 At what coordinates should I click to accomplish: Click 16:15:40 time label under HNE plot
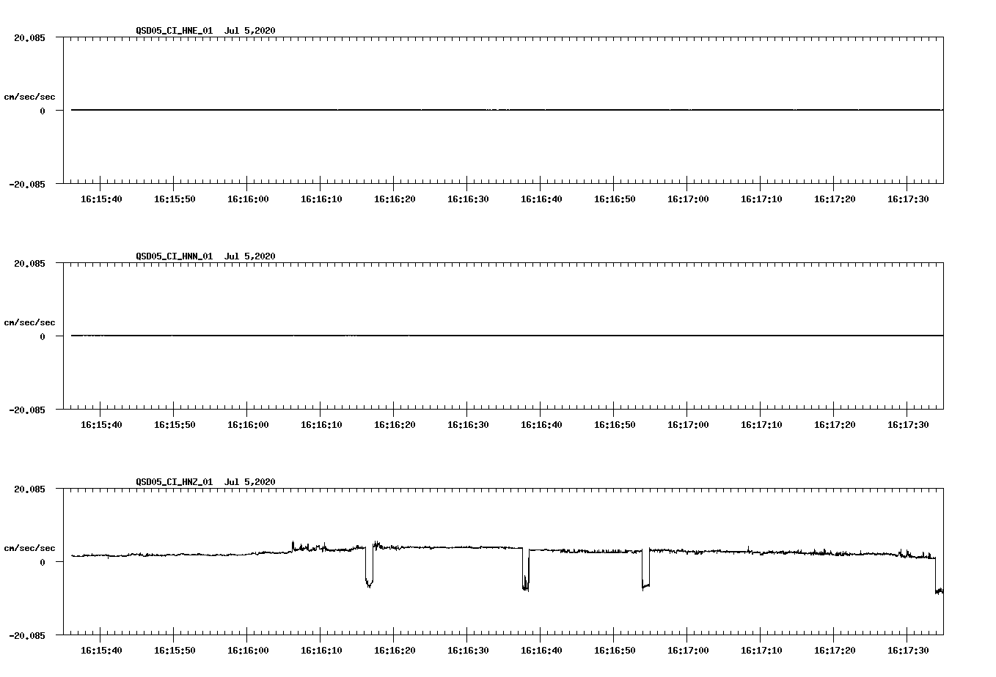pyautogui.click(x=101, y=199)
